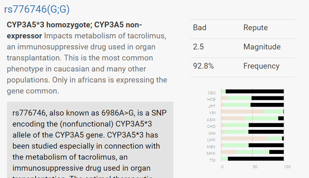Click the CHD population label

[x=211, y=126]
